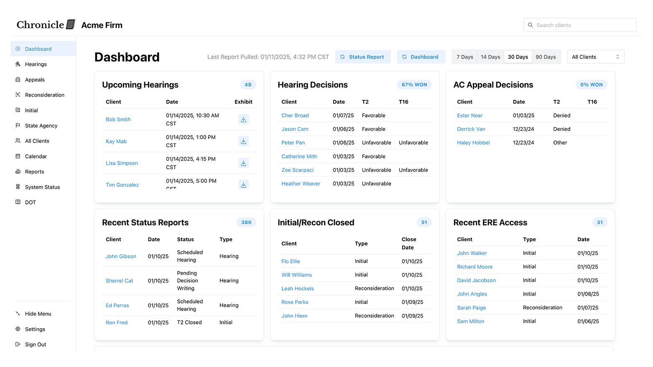Open the All Clients filter dropdown

pyautogui.click(x=595, y=56)
